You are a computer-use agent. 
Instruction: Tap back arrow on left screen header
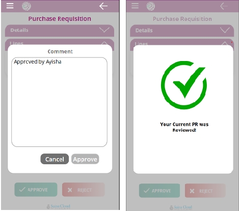tap(103, 6)
